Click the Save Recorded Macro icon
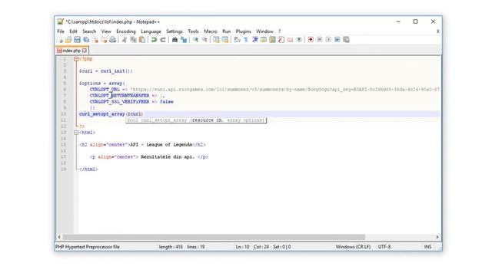The height and width of the screenshot is (276, 492). [x=346, y=40]
